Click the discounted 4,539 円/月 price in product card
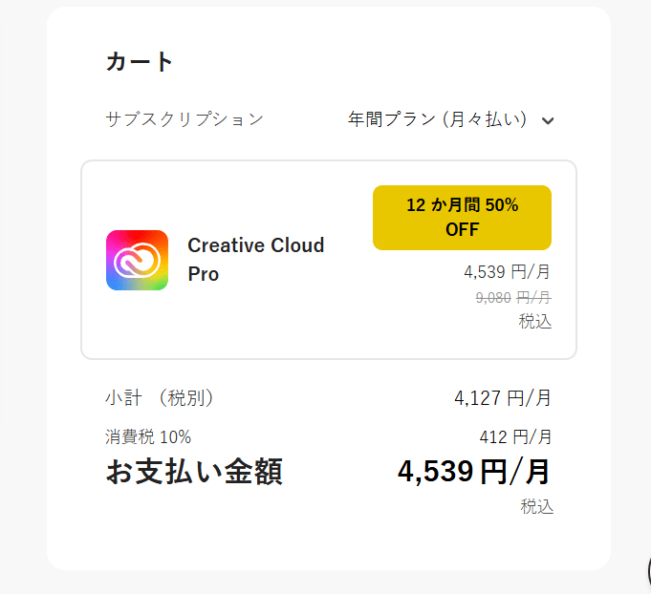 coord(507,272)
